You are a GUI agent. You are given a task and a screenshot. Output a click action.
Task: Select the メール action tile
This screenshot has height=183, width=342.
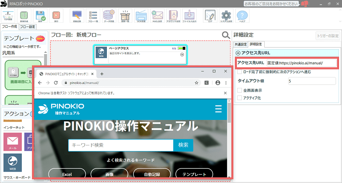tap(13, 142)
